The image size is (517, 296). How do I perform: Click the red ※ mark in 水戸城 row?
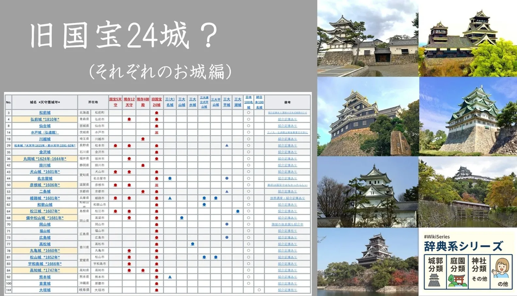157,132
